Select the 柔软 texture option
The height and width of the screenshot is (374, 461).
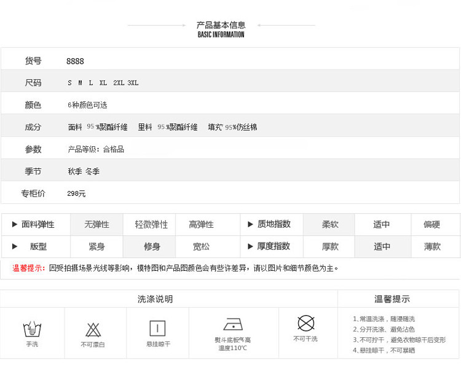[x=330, y=225]
